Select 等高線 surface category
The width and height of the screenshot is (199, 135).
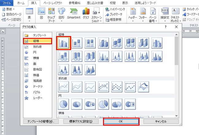click(x=38, y=81)
